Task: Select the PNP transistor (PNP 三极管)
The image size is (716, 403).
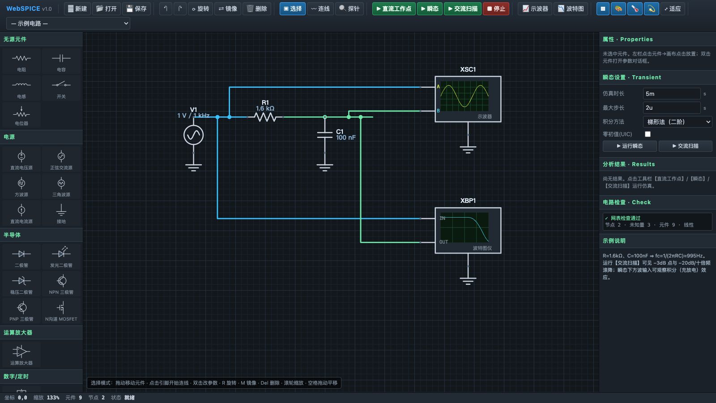Action: pyautogui.click(x=21, y=311)
